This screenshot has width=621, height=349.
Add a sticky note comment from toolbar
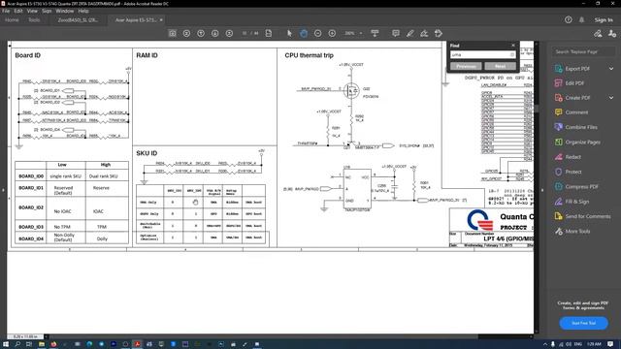(x=395, y=34)
